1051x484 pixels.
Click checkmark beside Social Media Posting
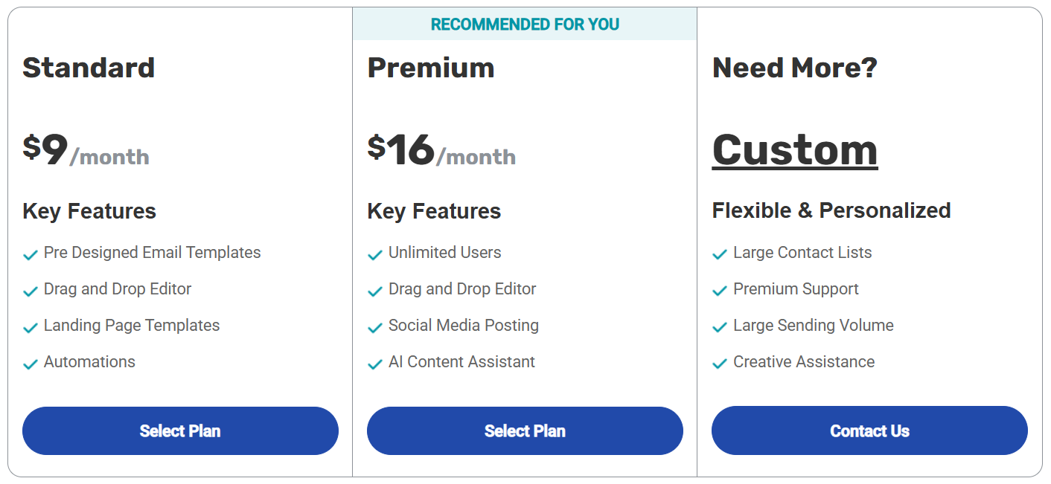tap(375, 327)
